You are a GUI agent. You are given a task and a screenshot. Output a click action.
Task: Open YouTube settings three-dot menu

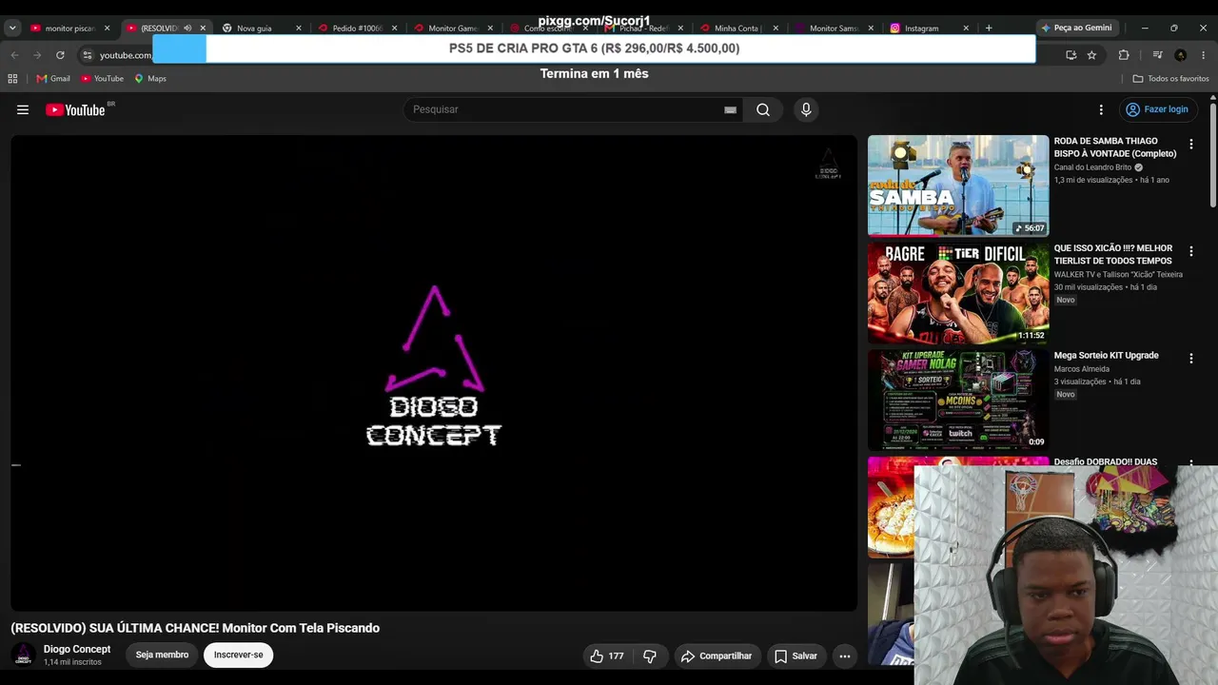[1101, 109]
